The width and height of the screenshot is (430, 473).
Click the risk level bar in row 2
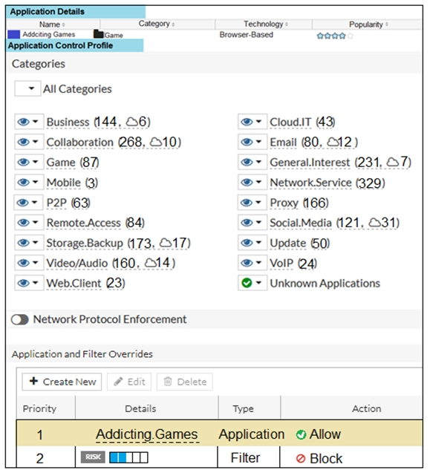[128, 457]
